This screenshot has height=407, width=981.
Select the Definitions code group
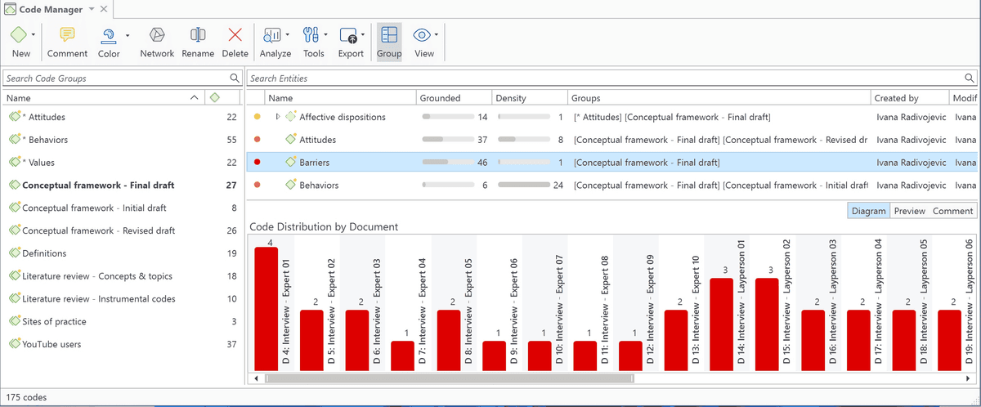click(123, 253)
